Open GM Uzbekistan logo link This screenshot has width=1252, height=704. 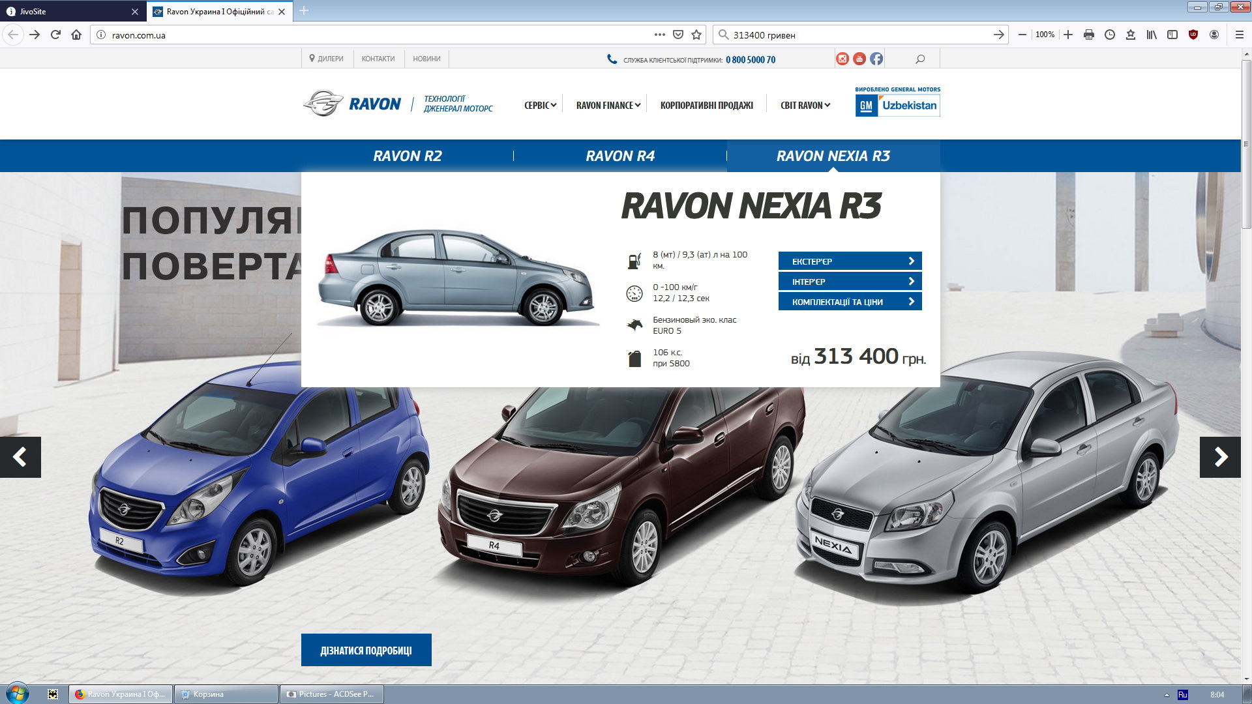(897, 102)
